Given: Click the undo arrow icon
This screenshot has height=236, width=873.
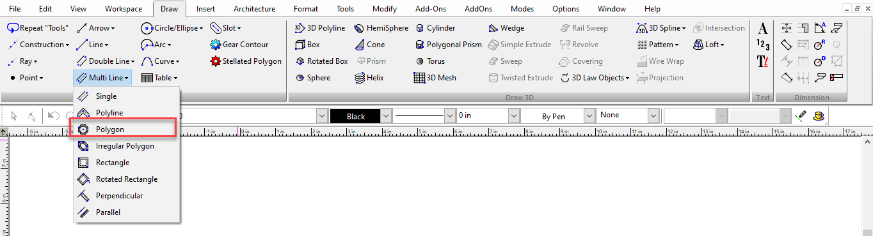Looking at the screenshot, I should [x=54, y=116].
